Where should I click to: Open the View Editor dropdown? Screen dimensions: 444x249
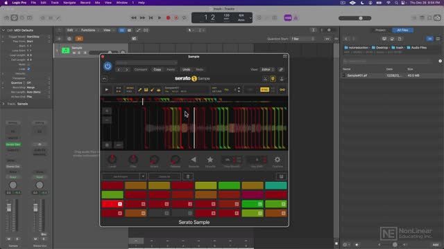click(x=267, y=69)
